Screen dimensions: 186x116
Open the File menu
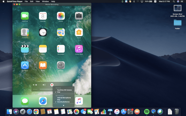(26, 1)
